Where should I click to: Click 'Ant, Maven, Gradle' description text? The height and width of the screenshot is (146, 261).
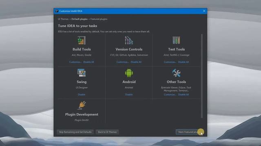pyautogui.click(x=82, y=55)
